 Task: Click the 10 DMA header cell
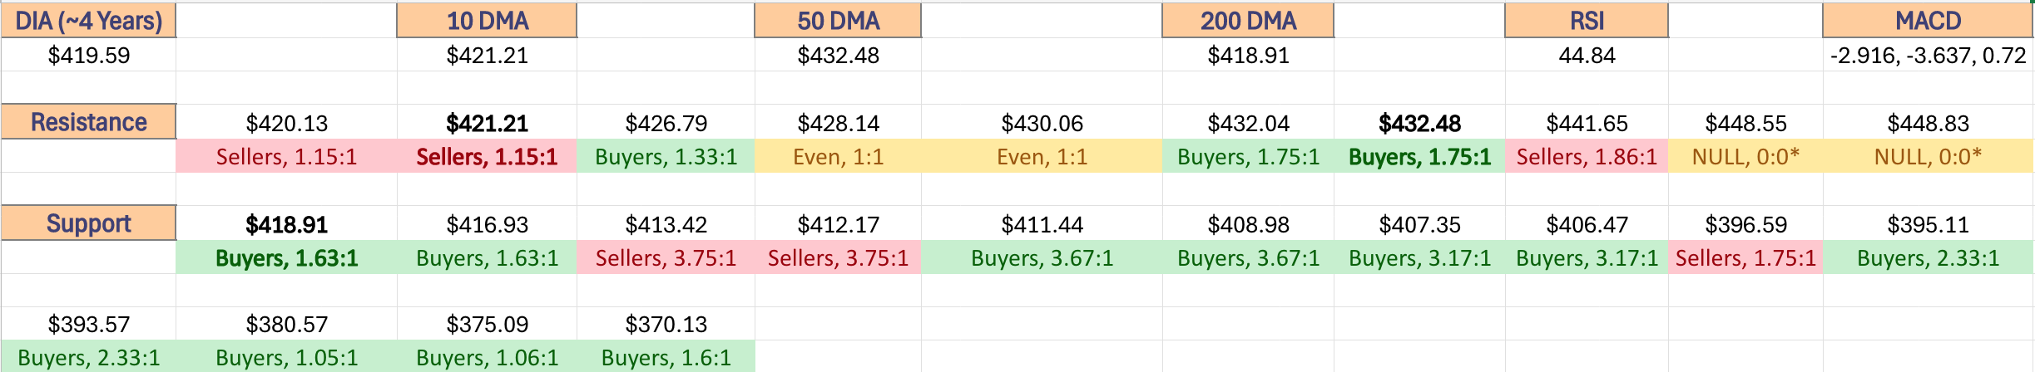click(487, 21)
